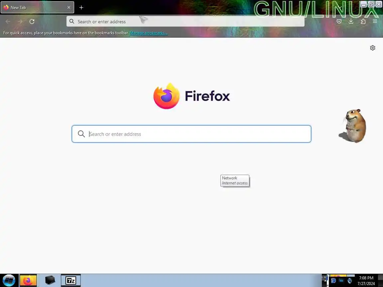Viewport: 383px width, 287px height.
Task: Click the blue shield-shaped tray icon
Action: click(333, 281)
